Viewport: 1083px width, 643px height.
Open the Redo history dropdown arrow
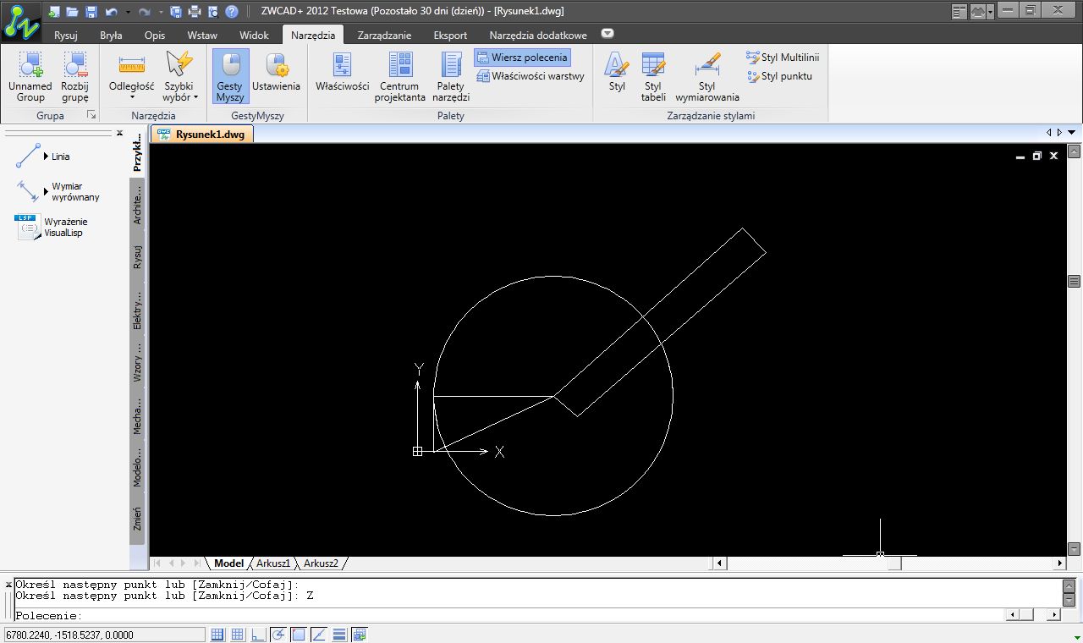161,12
